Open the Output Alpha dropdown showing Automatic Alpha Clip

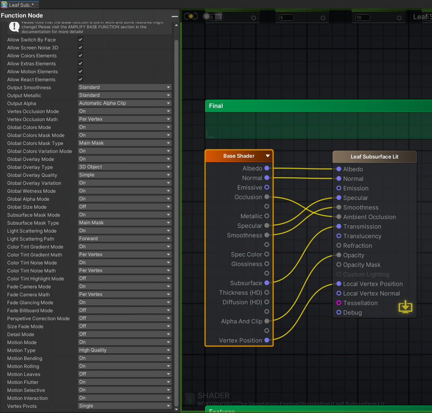coord(125,103)
